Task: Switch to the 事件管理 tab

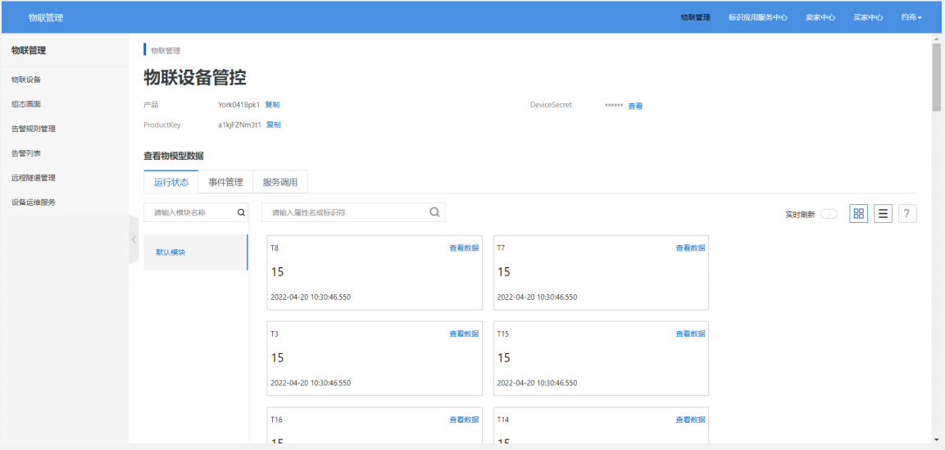Action: (x=225, y=182)
